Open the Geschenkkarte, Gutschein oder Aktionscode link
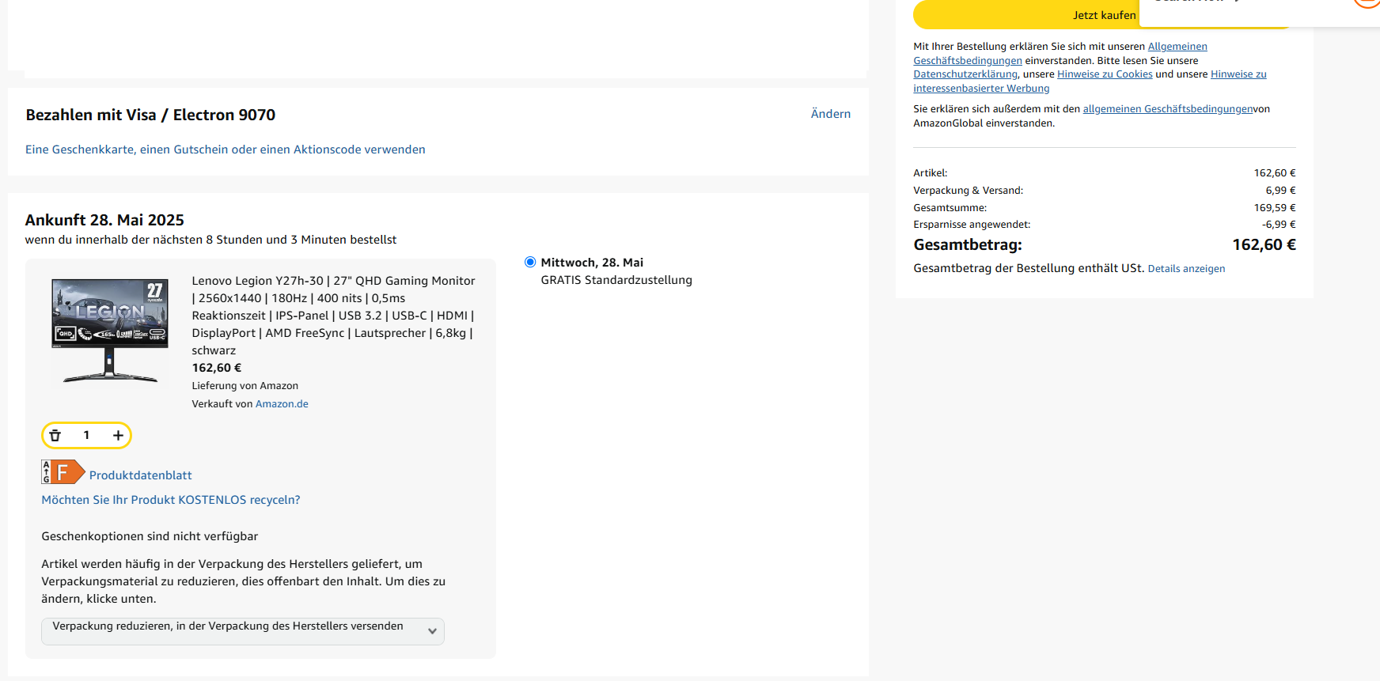 coord(225,149)
